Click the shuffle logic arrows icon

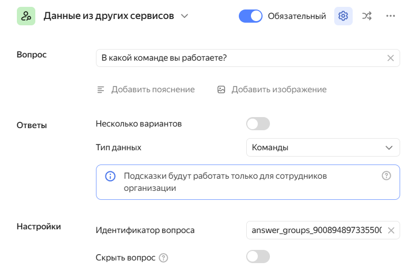367,16
